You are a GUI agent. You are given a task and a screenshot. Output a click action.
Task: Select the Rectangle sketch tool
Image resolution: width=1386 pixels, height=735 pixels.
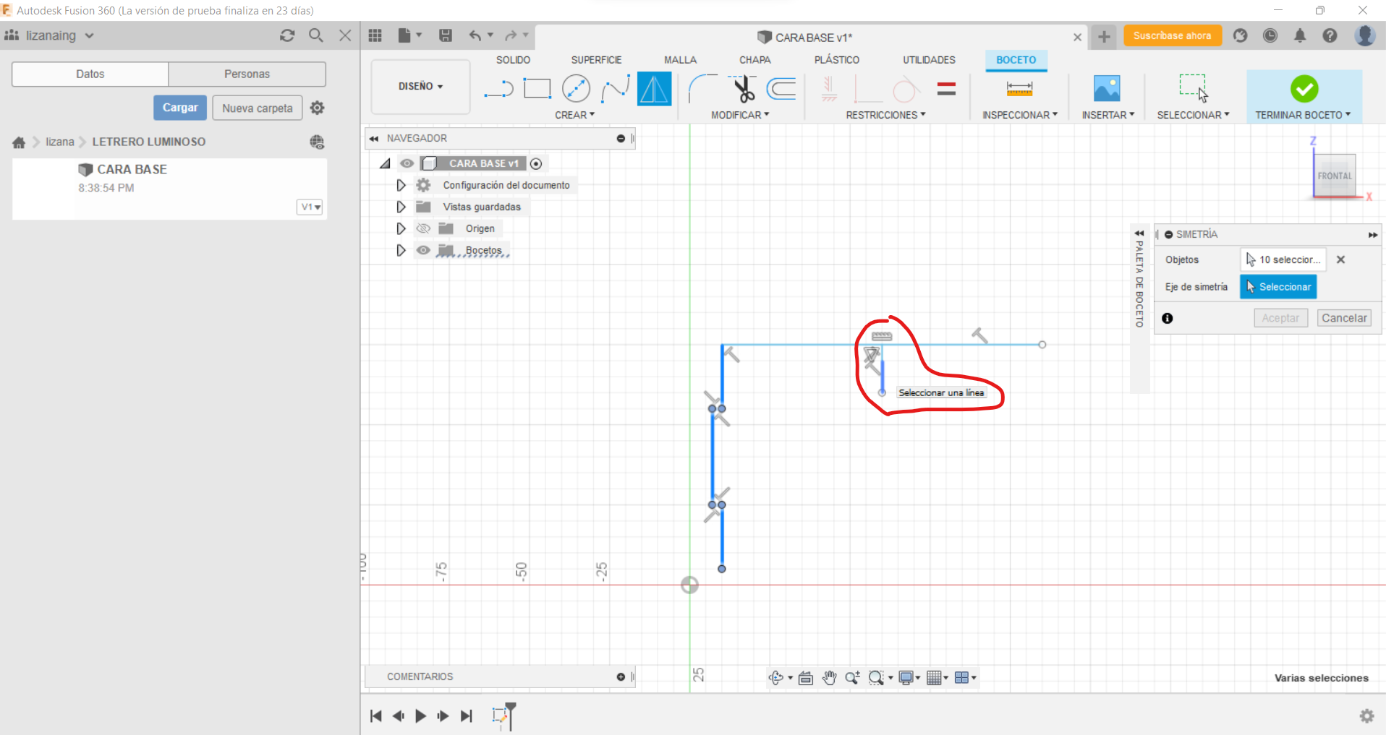click(x=537, y=89)
